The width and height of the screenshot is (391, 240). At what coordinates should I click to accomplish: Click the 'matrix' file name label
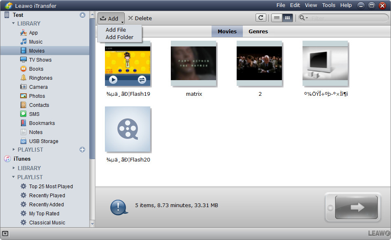pyautogui.click(x=194, y=94)
